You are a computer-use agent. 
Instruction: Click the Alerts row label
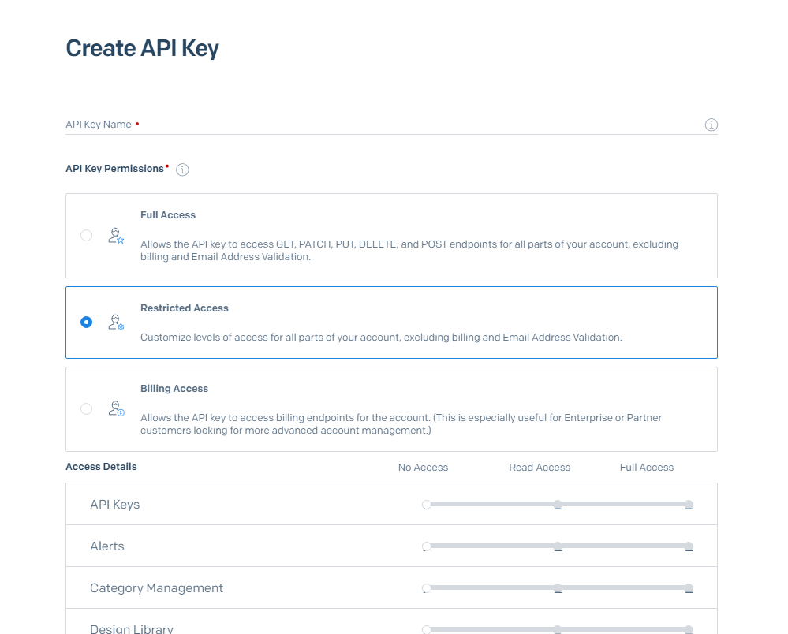click(x=106, y=546)
